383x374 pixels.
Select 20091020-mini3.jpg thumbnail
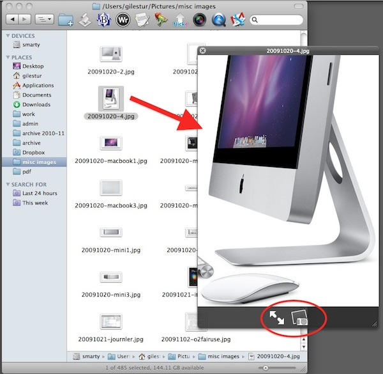[x=111, y=277]
